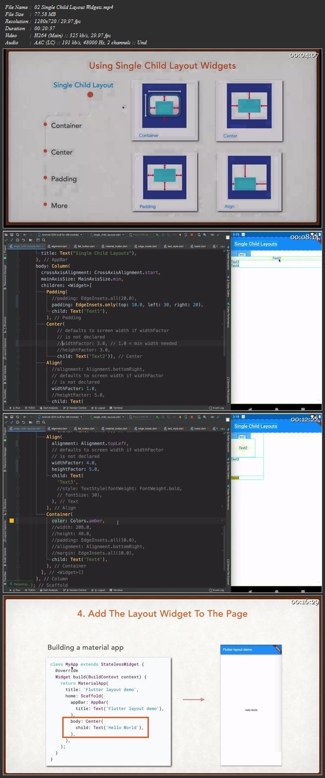
Task: Click the Text2 widget in 00:08:14 emulator
Action: pyautogui.click(x=277, y=258)
